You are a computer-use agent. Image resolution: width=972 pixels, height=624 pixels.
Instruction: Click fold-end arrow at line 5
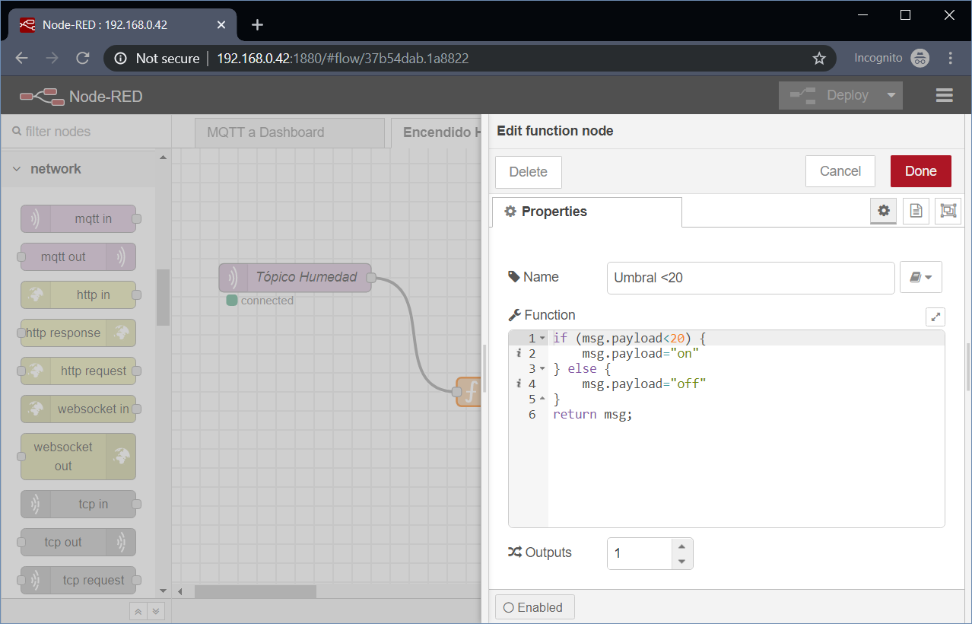pos(542,399)
